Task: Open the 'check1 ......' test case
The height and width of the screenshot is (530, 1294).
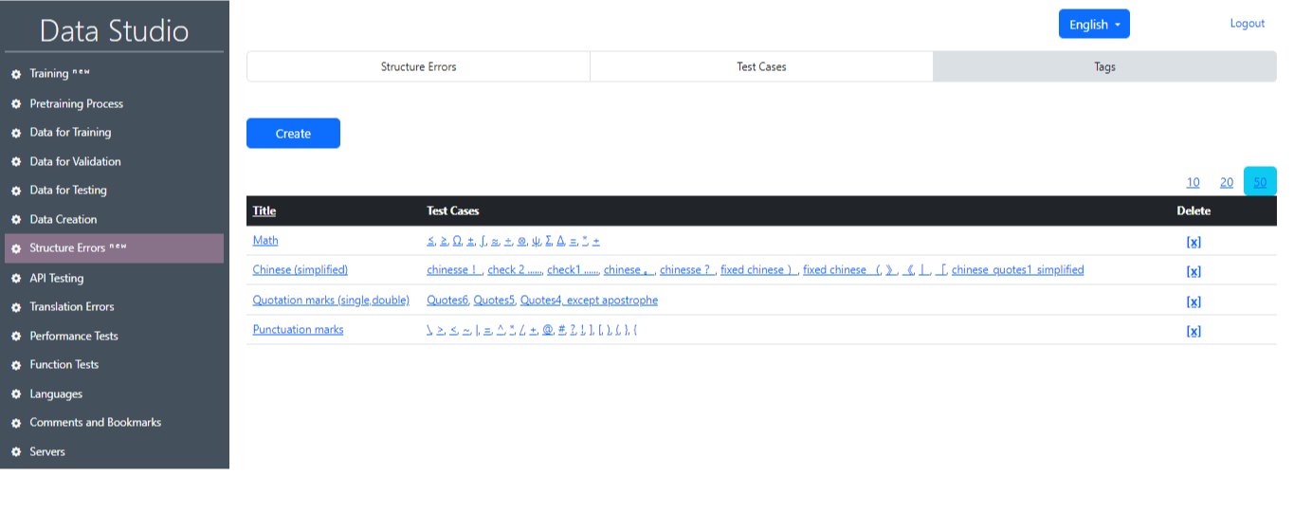Action: [x=573, y=270]
